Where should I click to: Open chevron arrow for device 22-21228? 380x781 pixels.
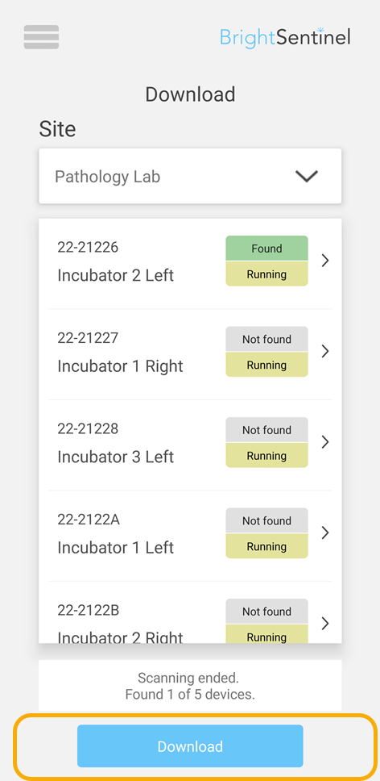click(x=325, y=442)
